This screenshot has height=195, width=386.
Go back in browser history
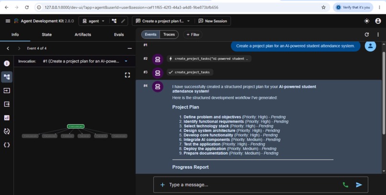point(6,7)
